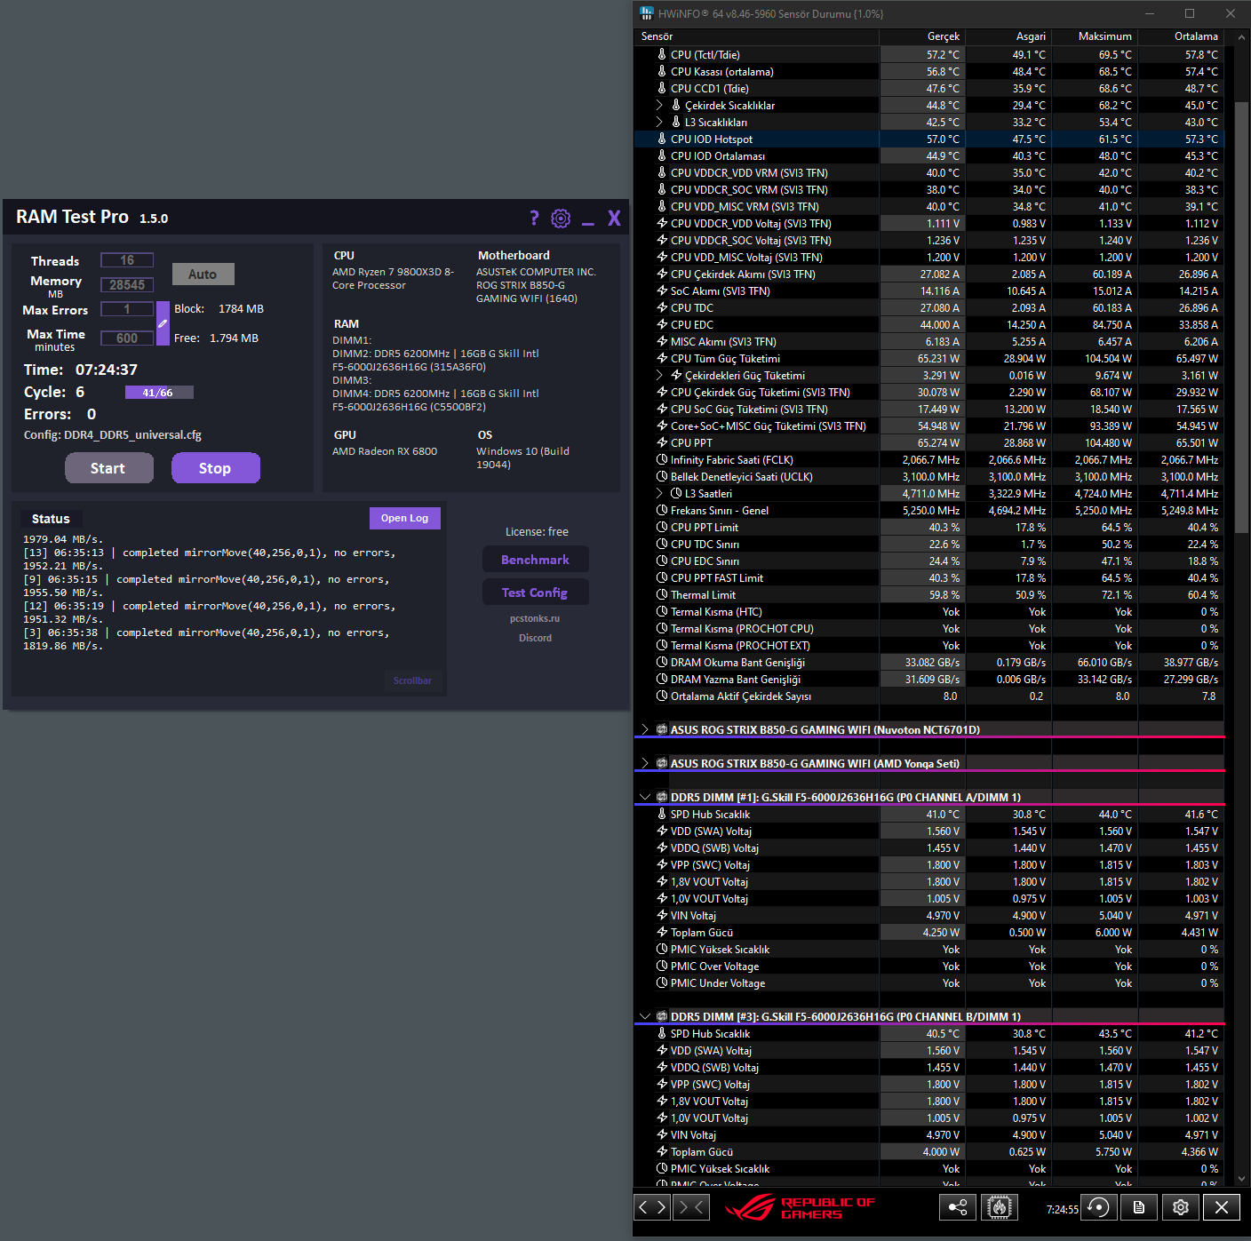Expand the AMD Yonga Seti sensor group

645,763
